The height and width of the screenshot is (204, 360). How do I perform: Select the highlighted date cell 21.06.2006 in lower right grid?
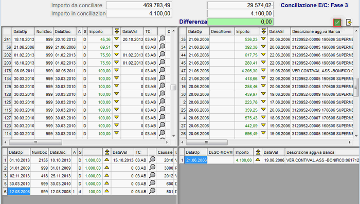(196, 160)
